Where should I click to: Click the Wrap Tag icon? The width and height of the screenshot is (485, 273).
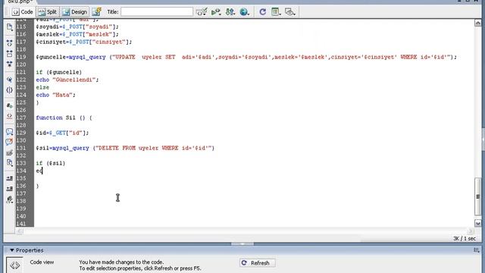click(x=10, y=152)
